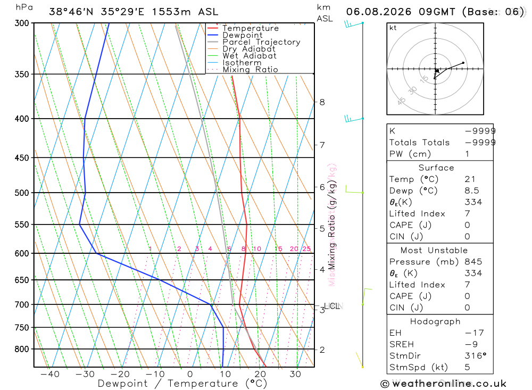Click the SREH value −9
Screen dimensions: 532x390
[471, 345]
